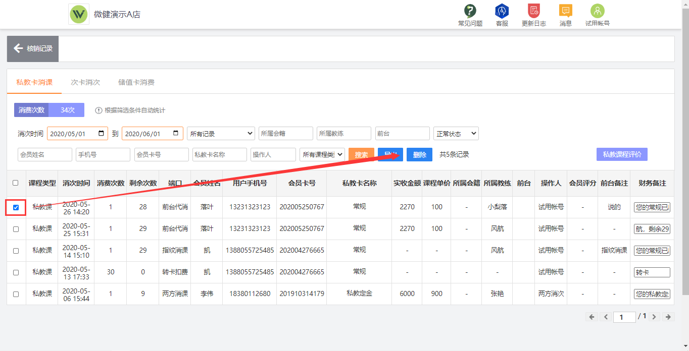
Task: Click the 客服 customer service icon
Action: click(x=502, y=11)
